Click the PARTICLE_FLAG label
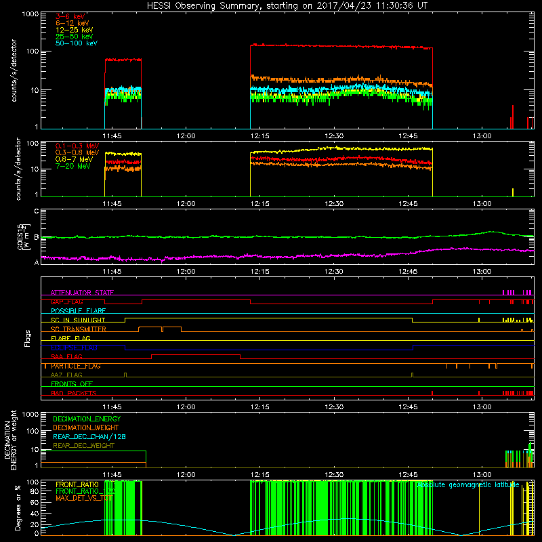Viewport: 542px width, 542px height. coord(75,366)
